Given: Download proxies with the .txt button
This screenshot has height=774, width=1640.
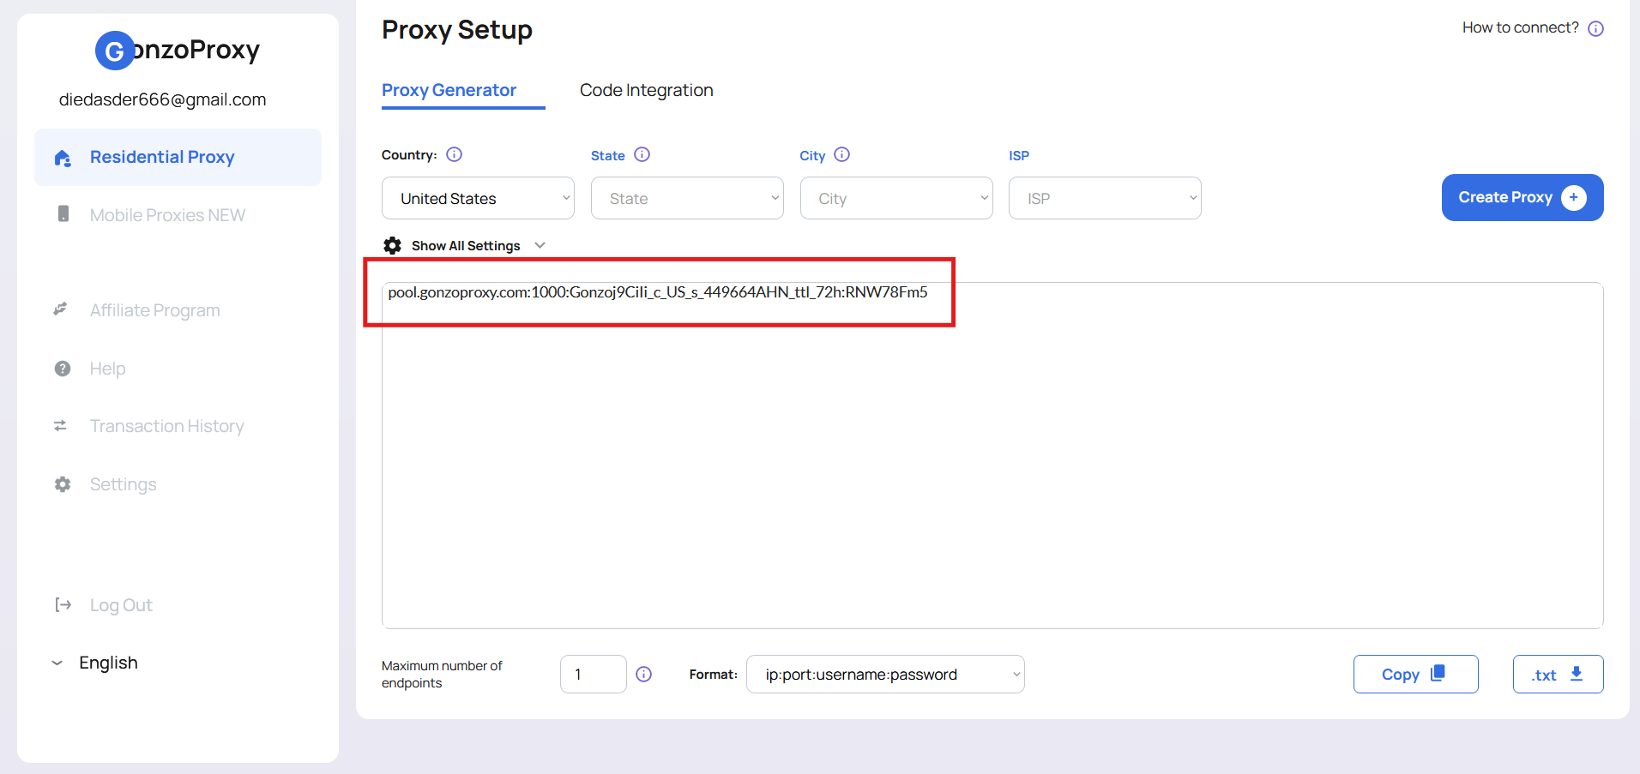Looking at the screenshot, I should point(1558,675).
